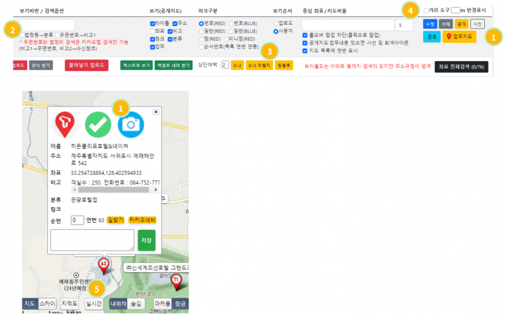Click the 업무지도 button with pin icon
This screenshot has height=316, width=506.
pyautogui.click(x=459, y=37)
